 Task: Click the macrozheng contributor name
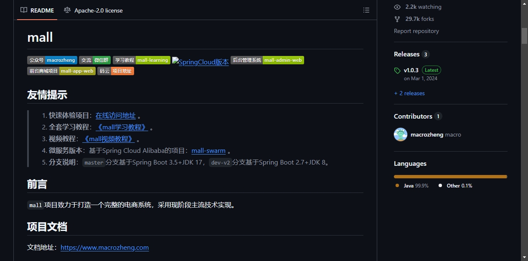(427, 134)
